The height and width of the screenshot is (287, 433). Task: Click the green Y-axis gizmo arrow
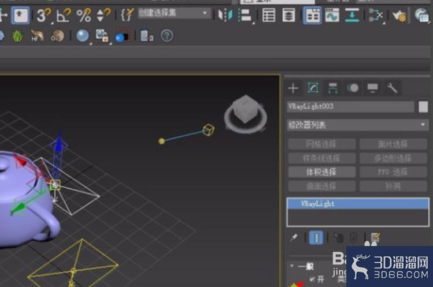coord(19,207)
